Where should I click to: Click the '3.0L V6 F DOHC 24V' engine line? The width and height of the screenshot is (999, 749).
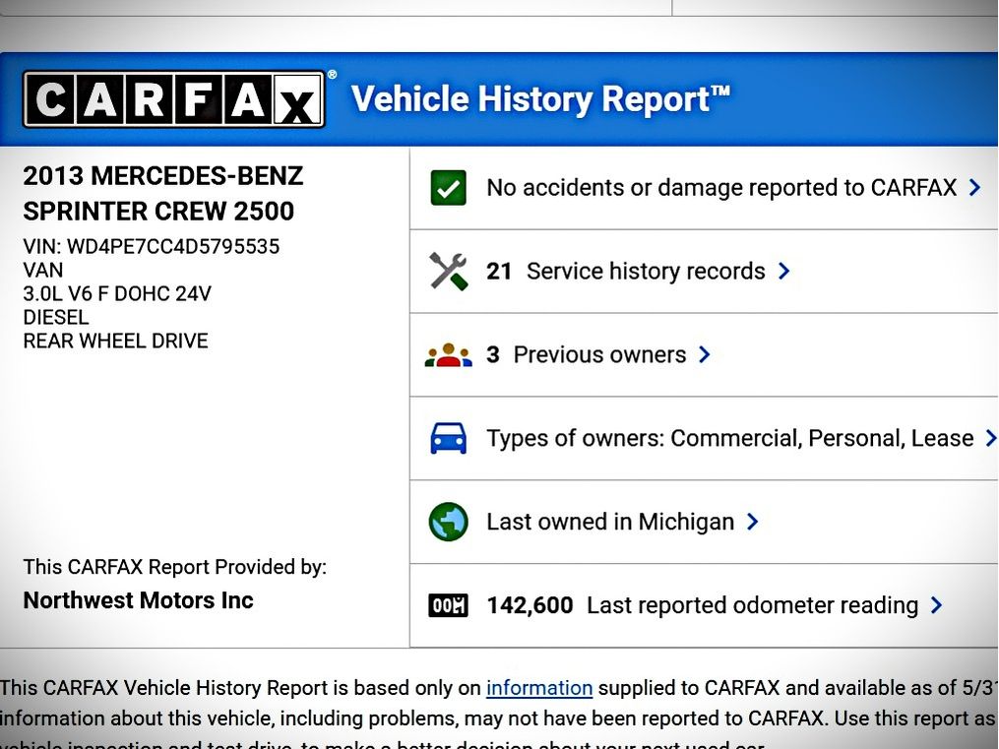116,293
